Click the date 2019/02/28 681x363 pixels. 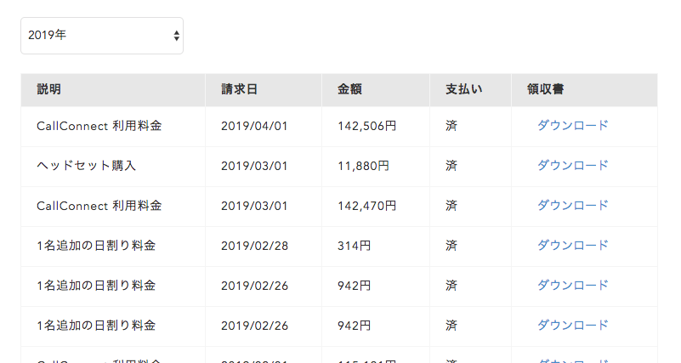[254, 247]
